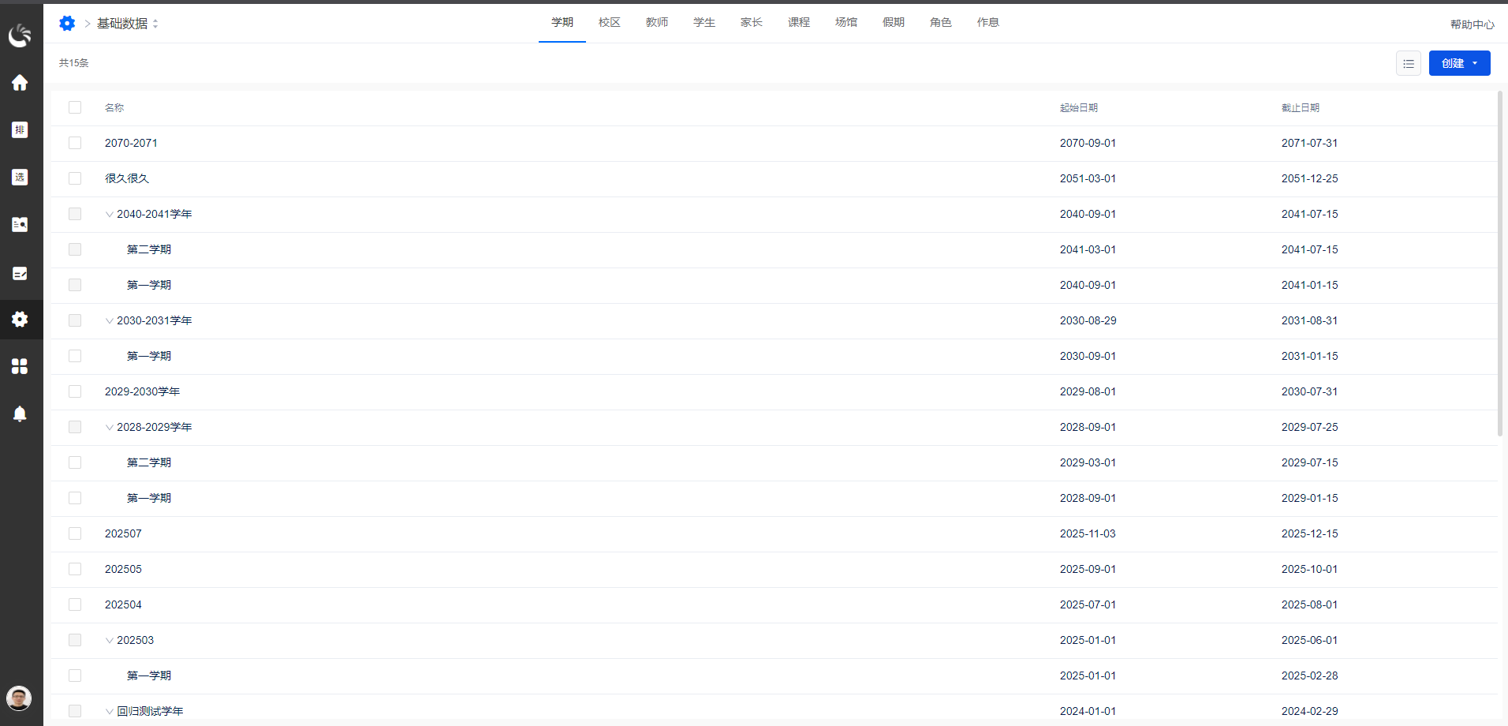This screenshot has height=726, width=1508.
Task: Click the home icon in sidebar
Action: click(x=20, y=83)
